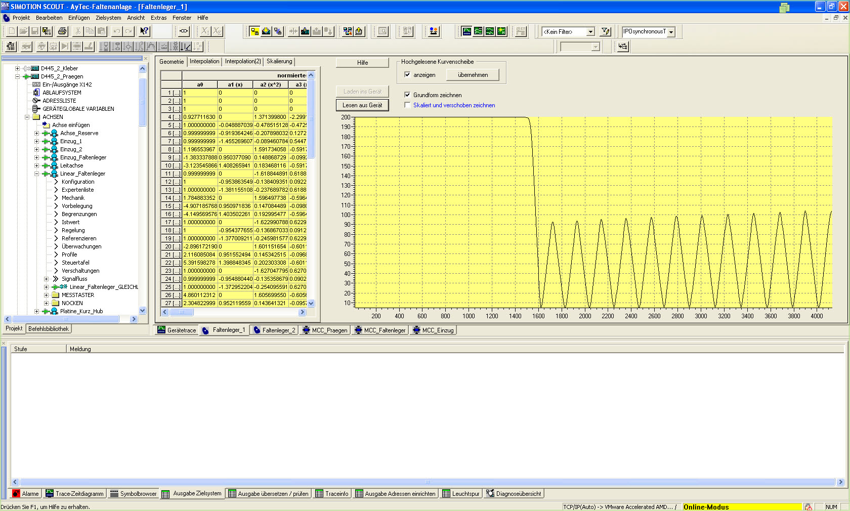
Task: Click the chain link icon in toolbar
Action: pos(184,31)
